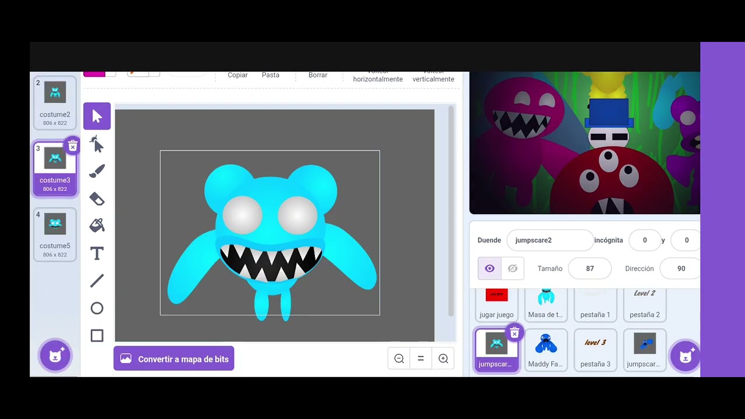The height and width of the screenshot is (419, 745).
Task: Click the Tamaño field showing 87
Action: click(x=590, y=268)
